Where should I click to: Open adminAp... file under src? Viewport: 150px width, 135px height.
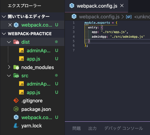39,84
